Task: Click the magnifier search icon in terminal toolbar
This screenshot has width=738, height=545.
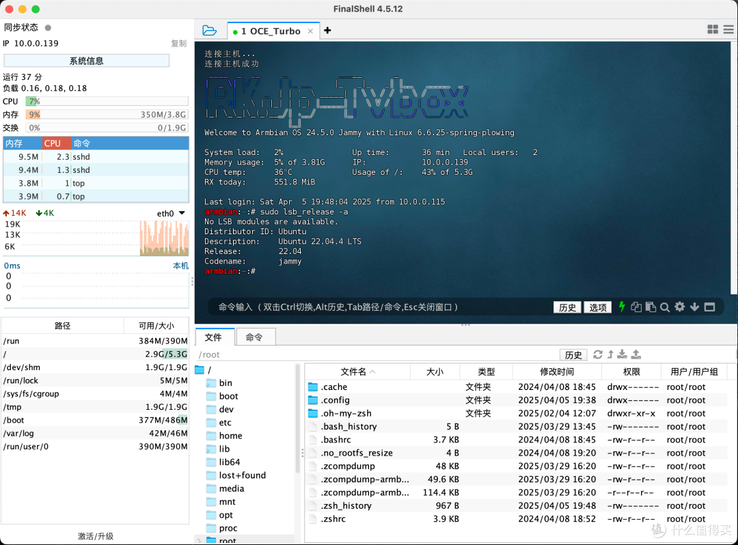Action: point(665,307)
